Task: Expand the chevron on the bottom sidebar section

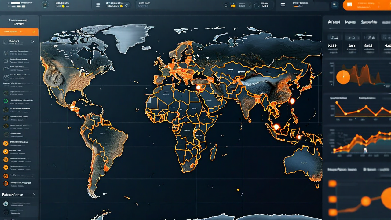Action: tap(34, 194)
